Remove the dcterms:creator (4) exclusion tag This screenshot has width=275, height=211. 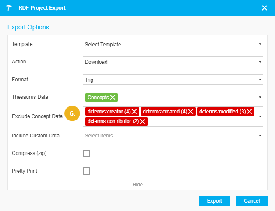click(134, 112)
